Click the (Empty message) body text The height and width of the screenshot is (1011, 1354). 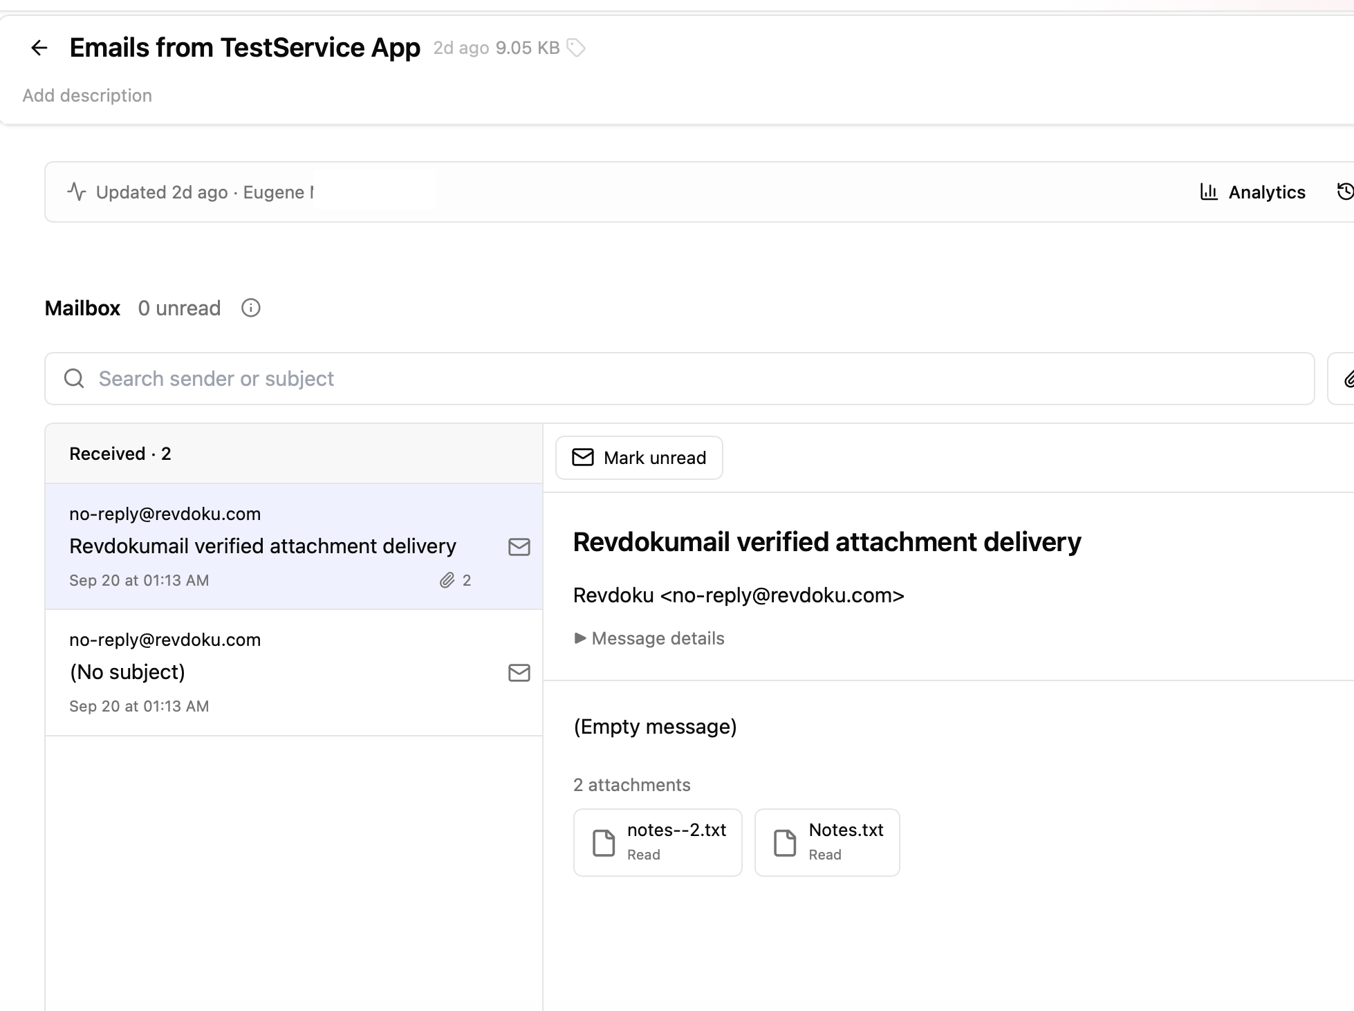655,727
